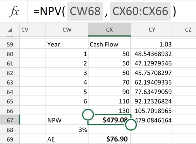Click the CX60:CX66 range in formula bar
The image size is (196, 144).
(140, 11)
